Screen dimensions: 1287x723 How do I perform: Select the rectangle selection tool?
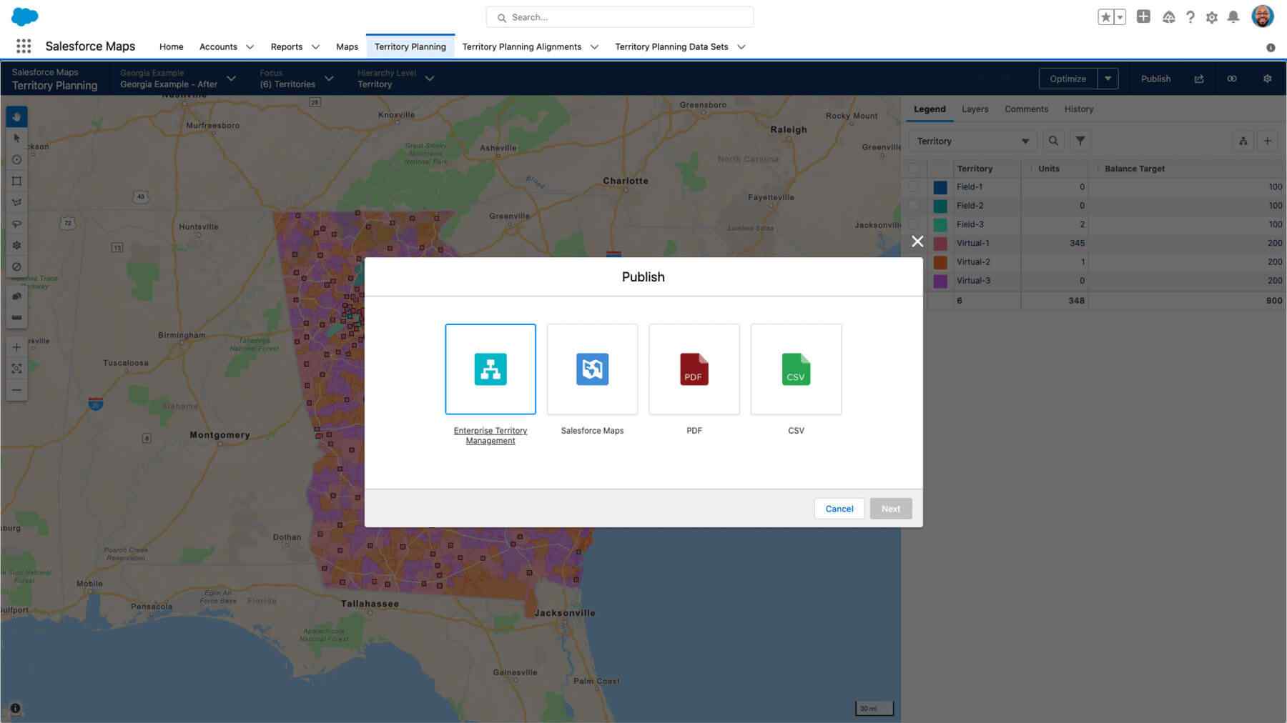pyautogui.click(x=16, y=181)
